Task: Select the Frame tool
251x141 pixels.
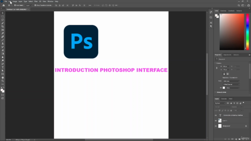Action: 3,30
